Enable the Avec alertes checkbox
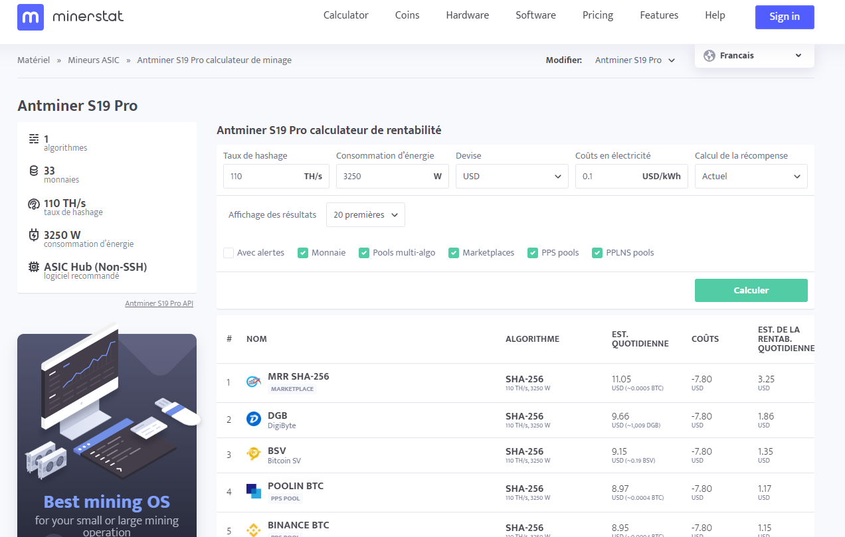 pos(229,253)
